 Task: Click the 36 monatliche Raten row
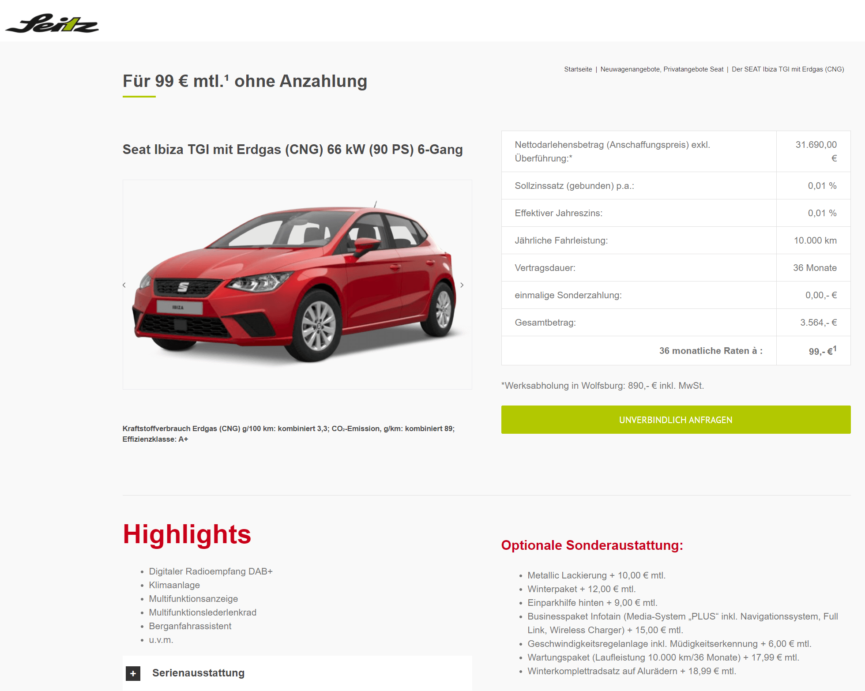click(x=676, y=351)
